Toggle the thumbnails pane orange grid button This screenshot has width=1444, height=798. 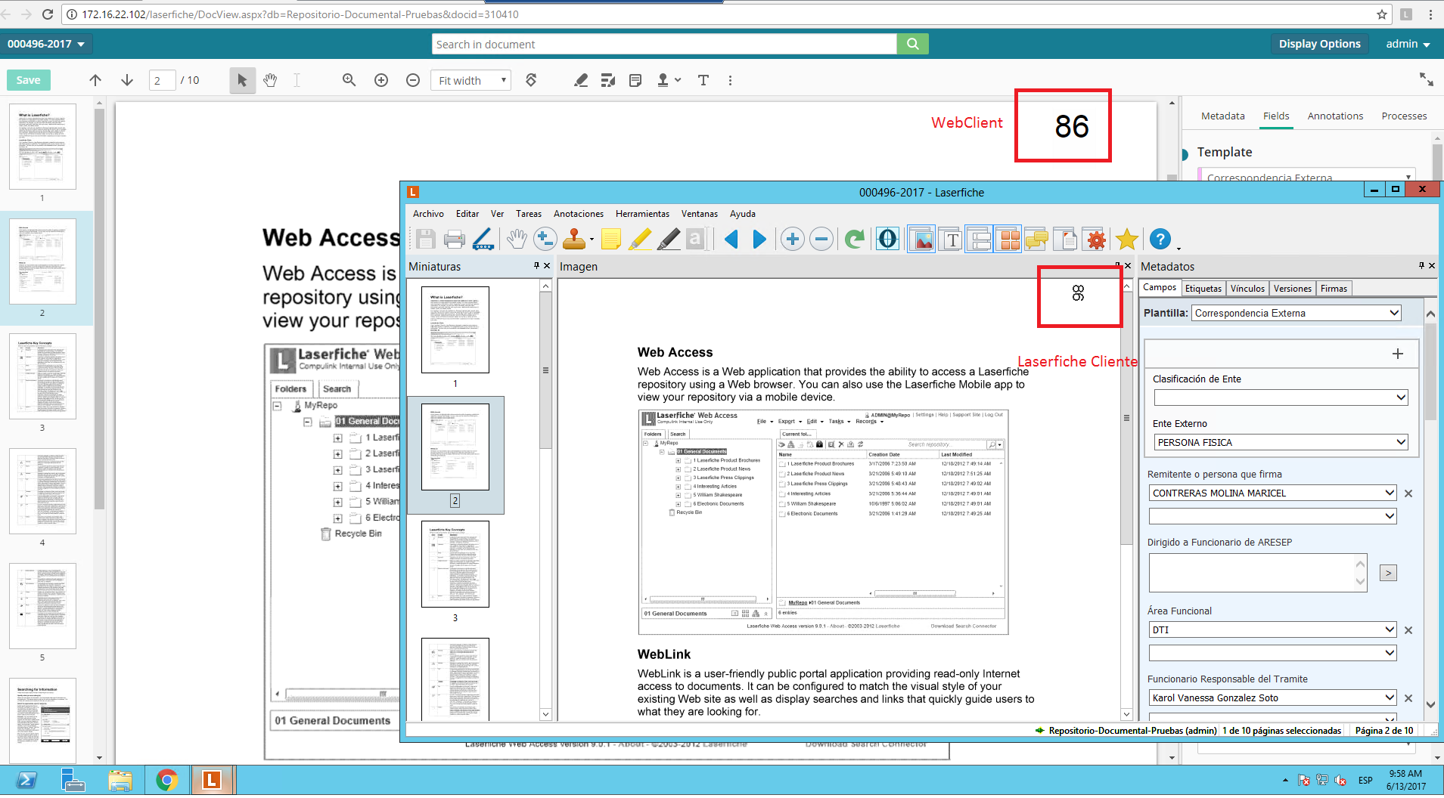coord(1008,240)
